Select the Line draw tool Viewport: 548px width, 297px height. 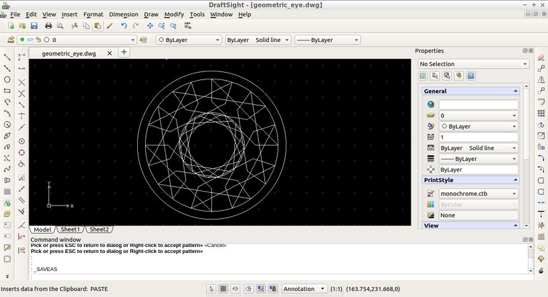(7, 57)
